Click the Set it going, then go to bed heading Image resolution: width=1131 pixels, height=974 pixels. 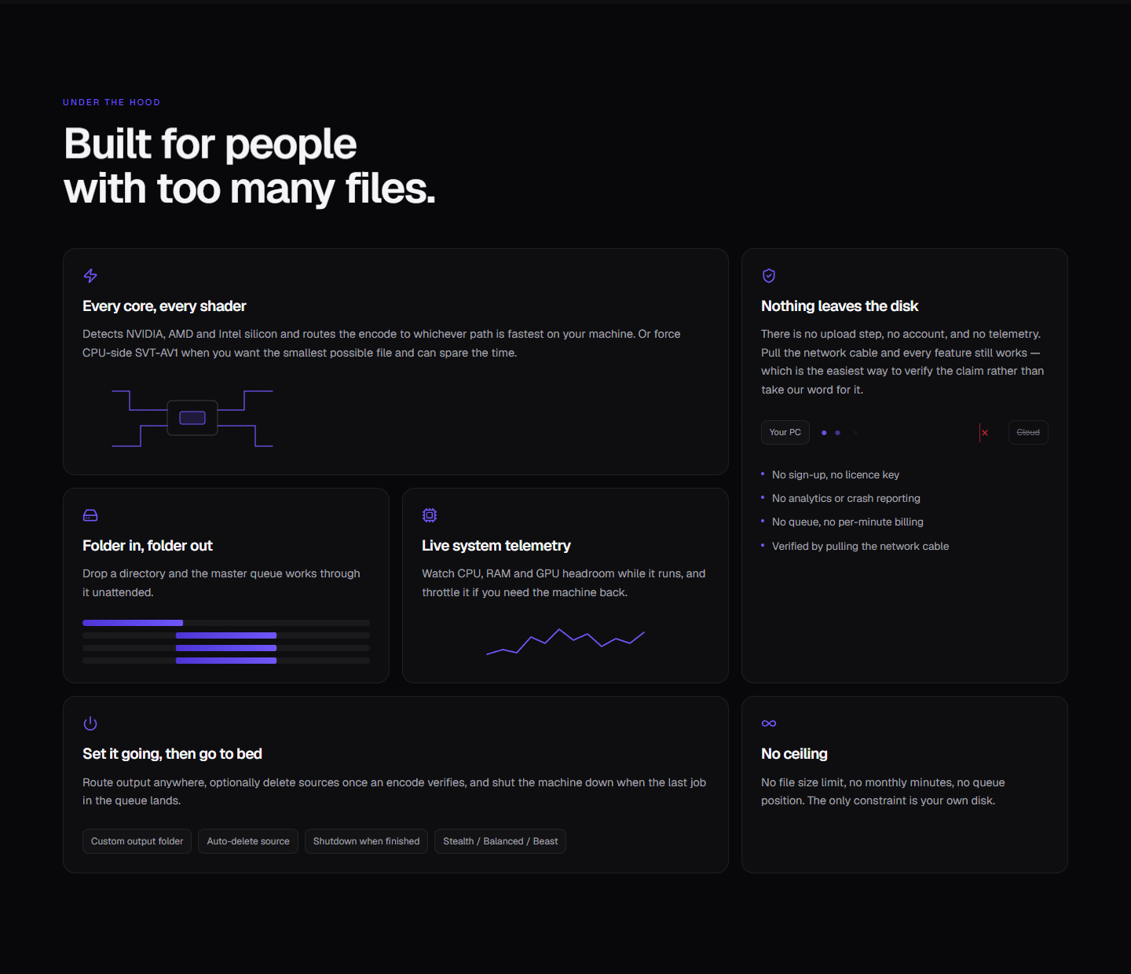pyautogui.click(x=172, y=754)
